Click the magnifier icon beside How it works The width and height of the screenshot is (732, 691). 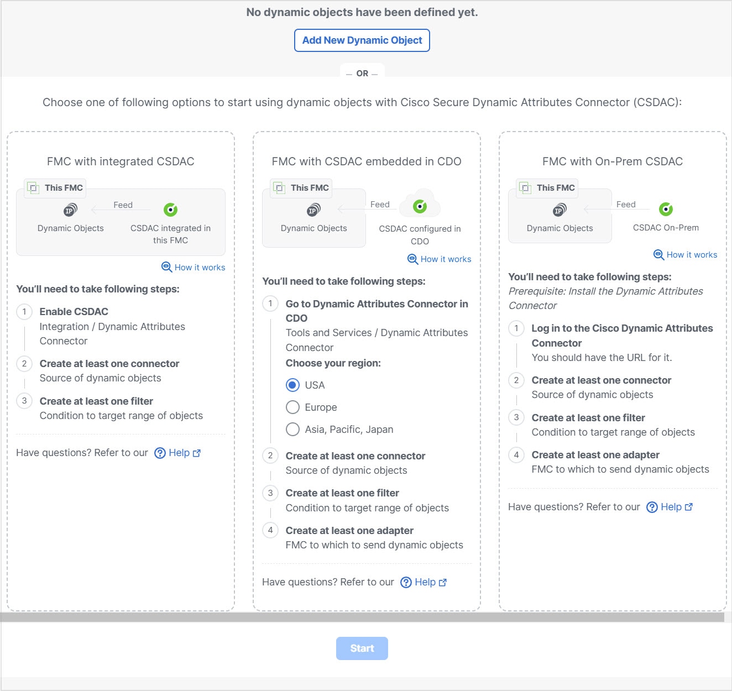pyautogui.click(x=166, y=267)
